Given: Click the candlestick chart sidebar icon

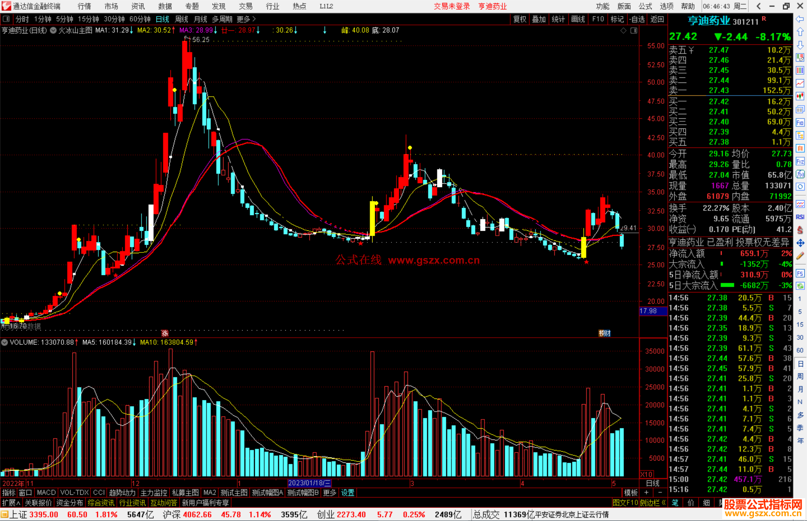Looking at the screenshot, I should (x=800, y=96).
